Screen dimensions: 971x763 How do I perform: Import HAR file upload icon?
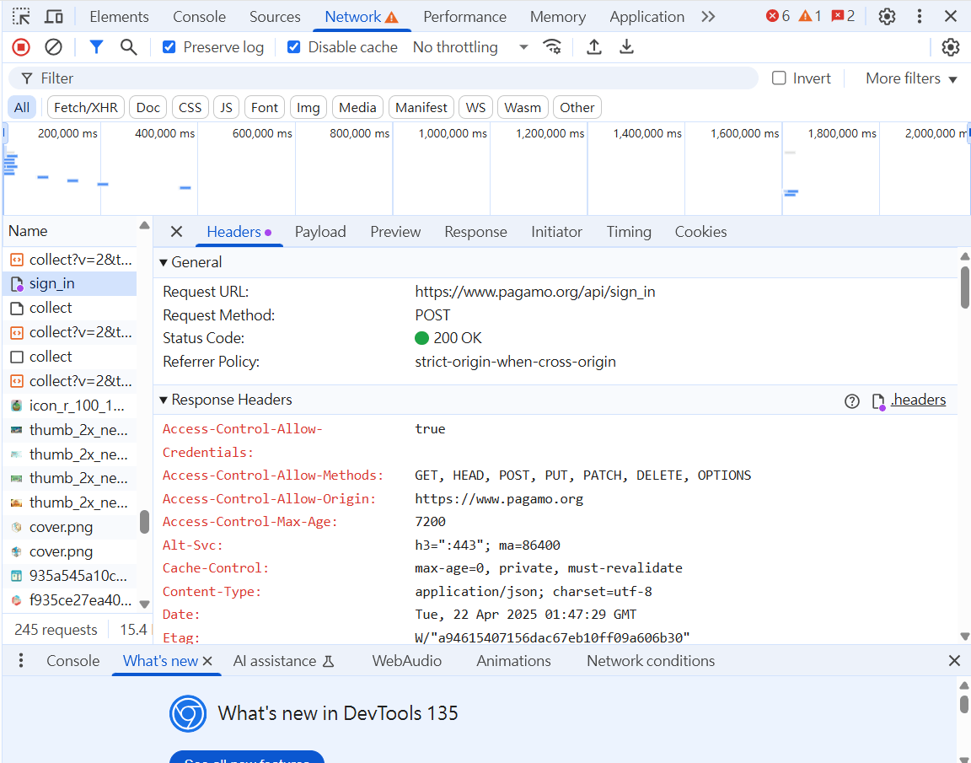(x=594, y=47)
